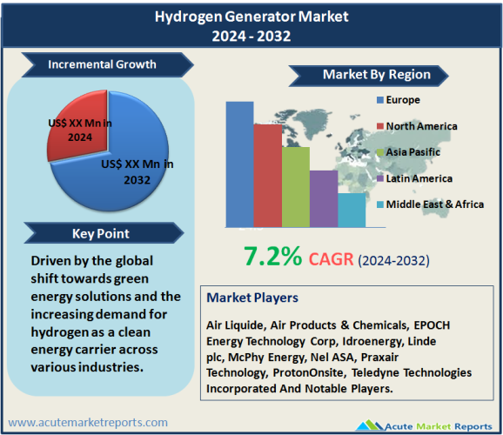Click the 7.2% figure
This screenshot has width=503, height=435.
click(272, 257)
